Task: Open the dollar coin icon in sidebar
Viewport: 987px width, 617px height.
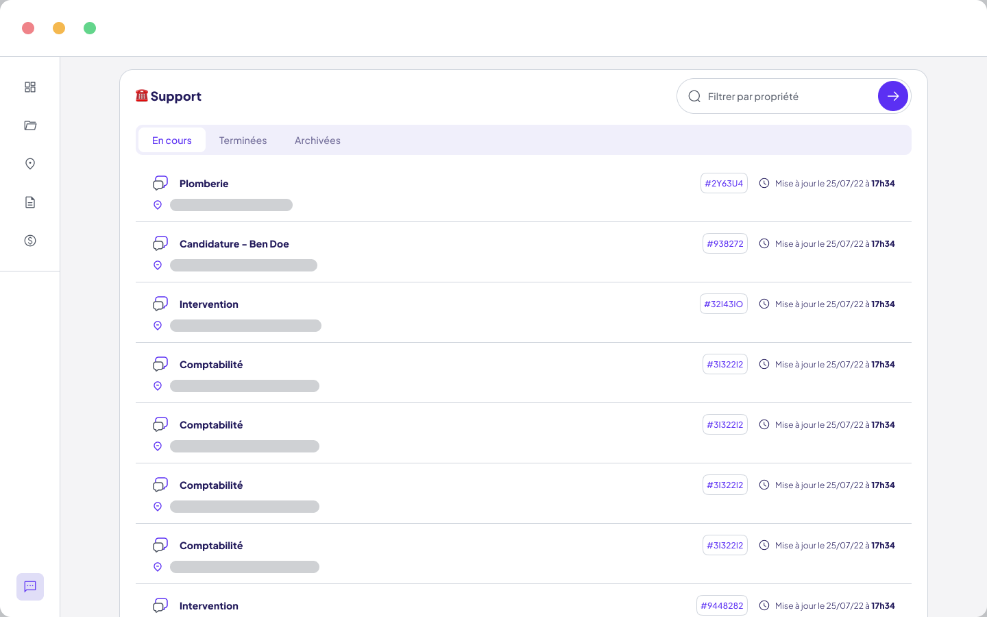Action: pyautogui.click(x=30, y=241)
